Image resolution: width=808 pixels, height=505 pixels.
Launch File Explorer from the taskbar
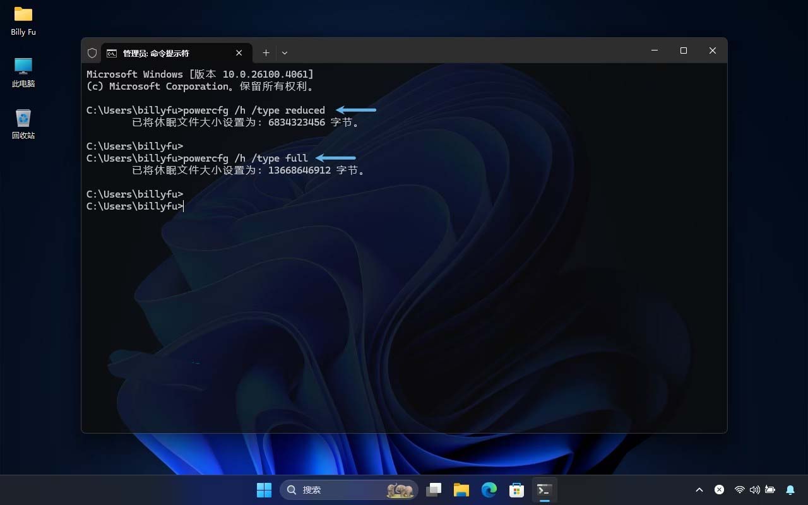pyautogui.click(x=461, y=490)
